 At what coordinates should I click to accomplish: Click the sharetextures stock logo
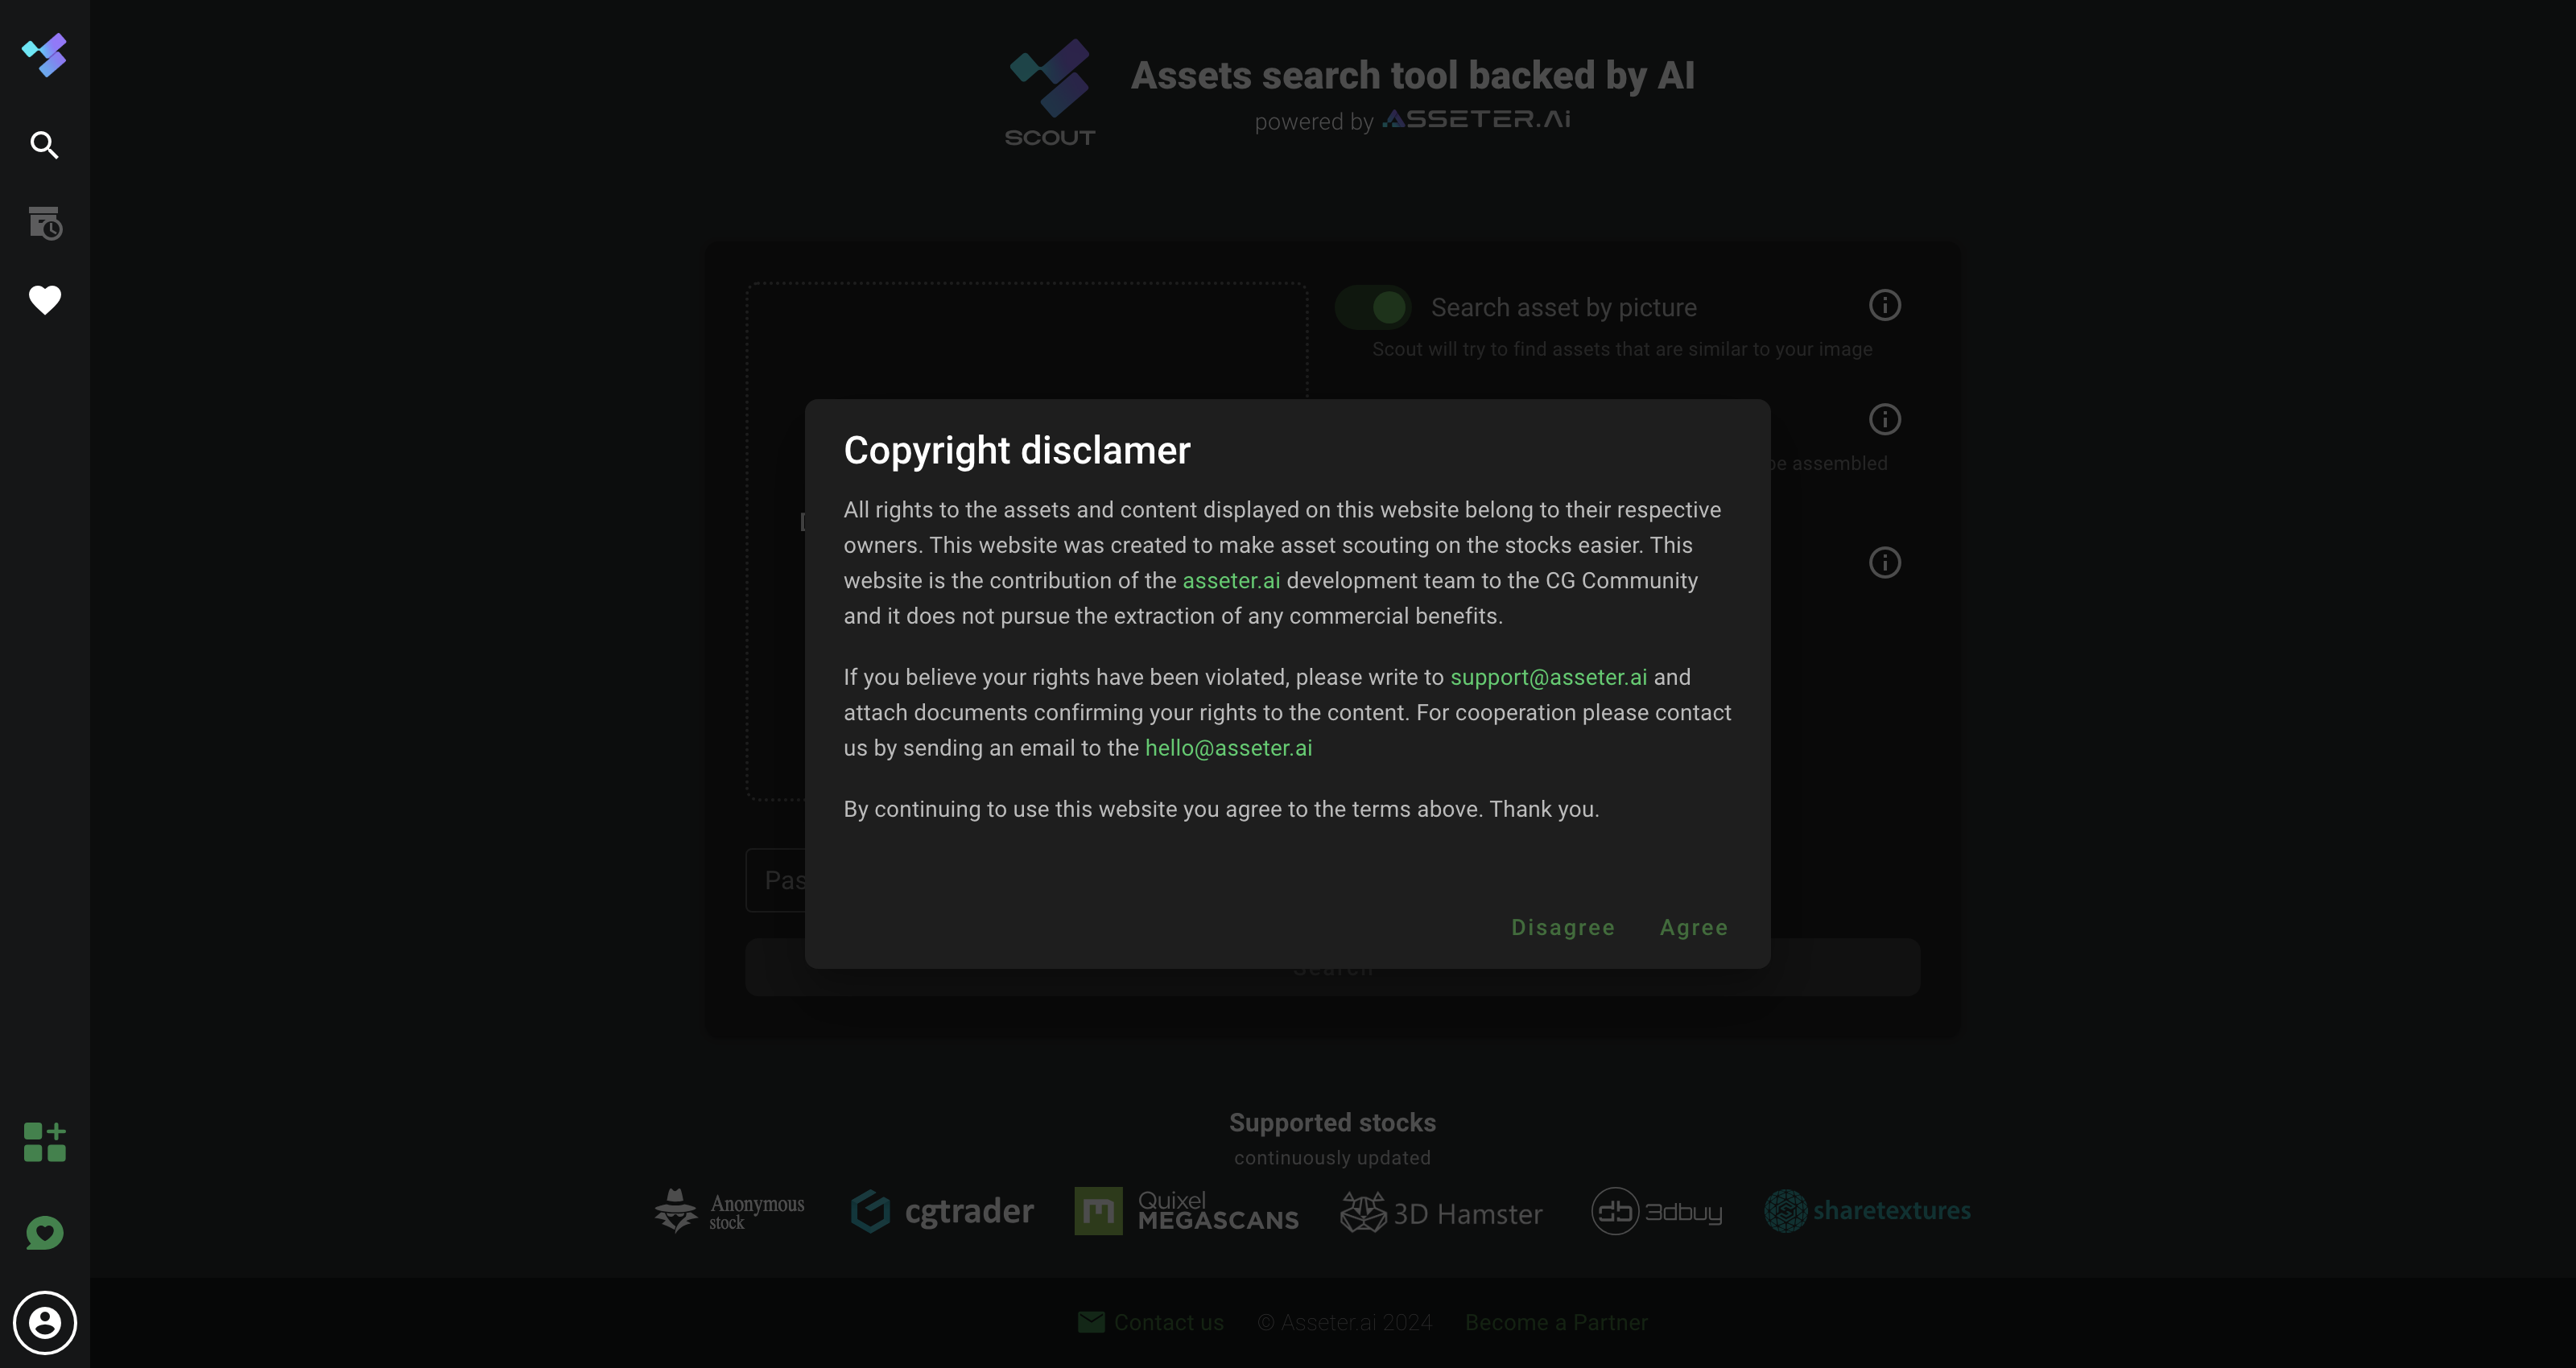pyautogui.click(x=1867, y=1211)
